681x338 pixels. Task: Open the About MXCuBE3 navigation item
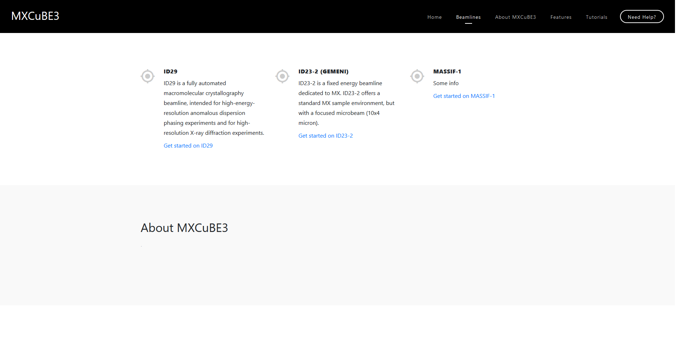[515, 17]
